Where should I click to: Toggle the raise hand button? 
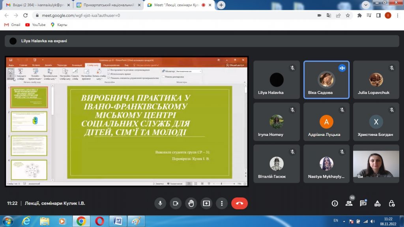click(191, 203)
